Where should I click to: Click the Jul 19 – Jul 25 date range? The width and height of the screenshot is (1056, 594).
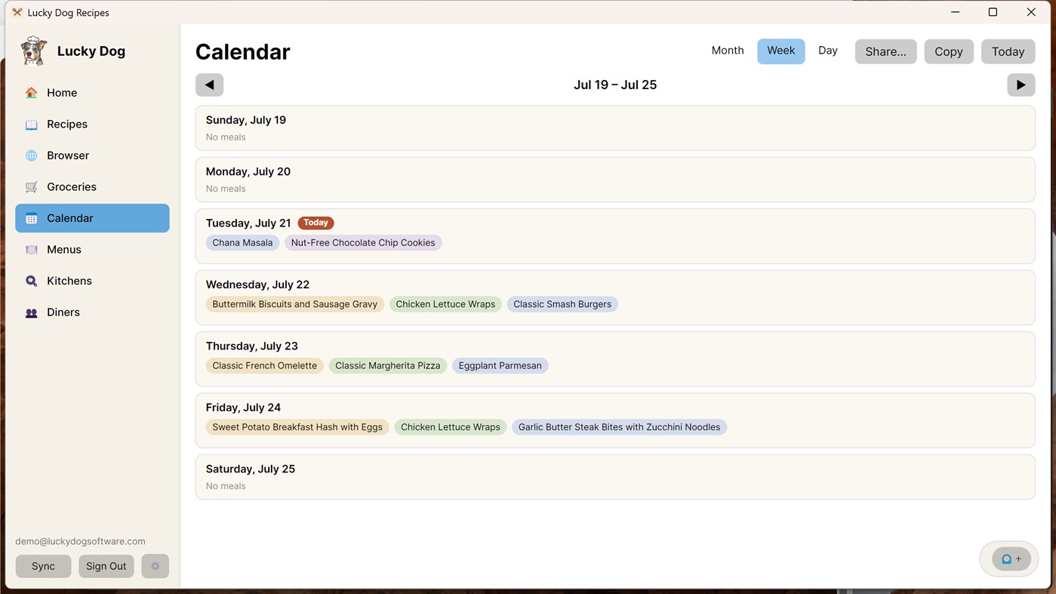coord(615,85)
